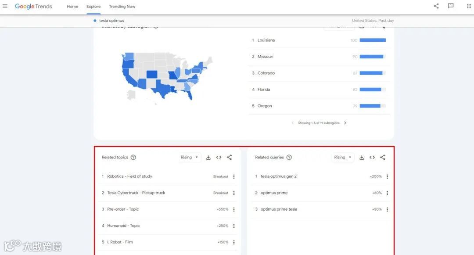Open Tesla Cybertruck - Pickup truck topic

pos(136,193)
